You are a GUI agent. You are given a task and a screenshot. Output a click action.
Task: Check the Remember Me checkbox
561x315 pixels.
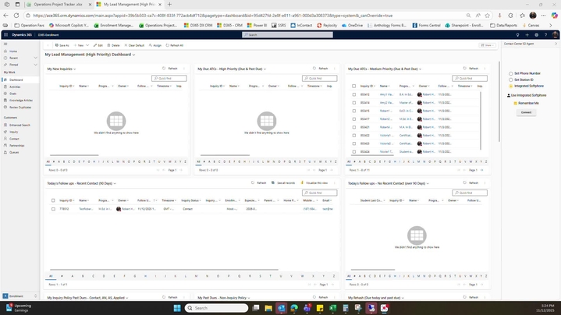tap(516, 103)
